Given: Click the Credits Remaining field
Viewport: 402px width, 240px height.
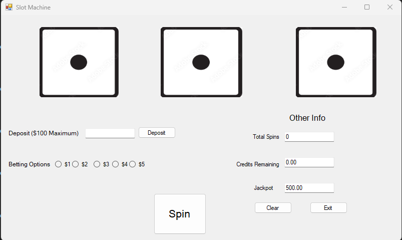Looking at the screenshot, I should [x=309, y=162].
